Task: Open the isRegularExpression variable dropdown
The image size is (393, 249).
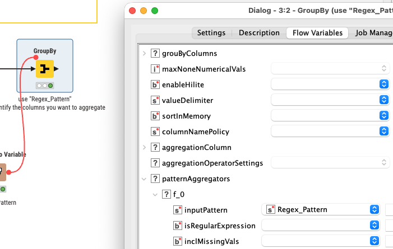Action: pyautogui.click(x=321, y=225)
